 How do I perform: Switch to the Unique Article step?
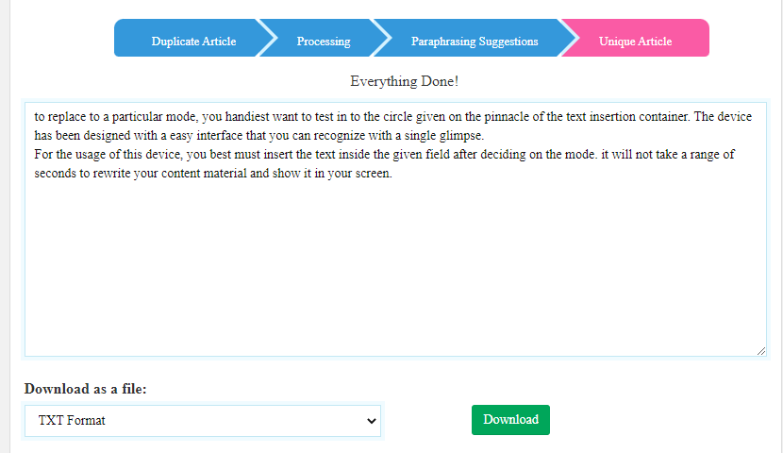coord(635,42)
